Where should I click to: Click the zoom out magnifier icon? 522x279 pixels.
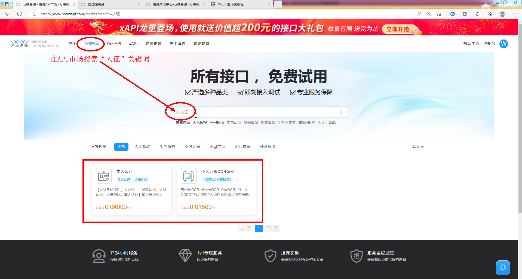click(x=429, y=14)
